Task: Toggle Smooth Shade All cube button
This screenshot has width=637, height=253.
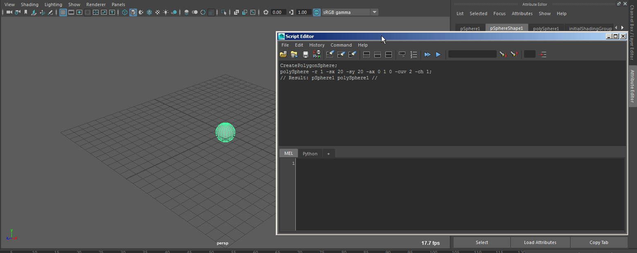Action: [x=133, y=12]
